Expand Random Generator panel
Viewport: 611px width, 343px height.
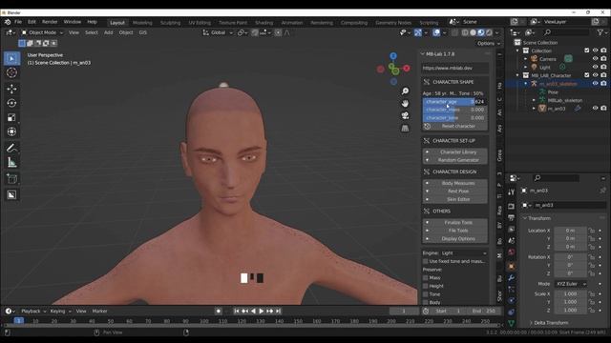tap(454, 160)
